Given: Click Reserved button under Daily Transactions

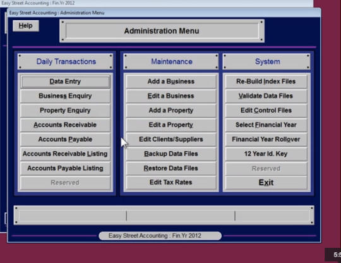Looking at the screenshot, I should pyautogui.click(x=65, y=183).
